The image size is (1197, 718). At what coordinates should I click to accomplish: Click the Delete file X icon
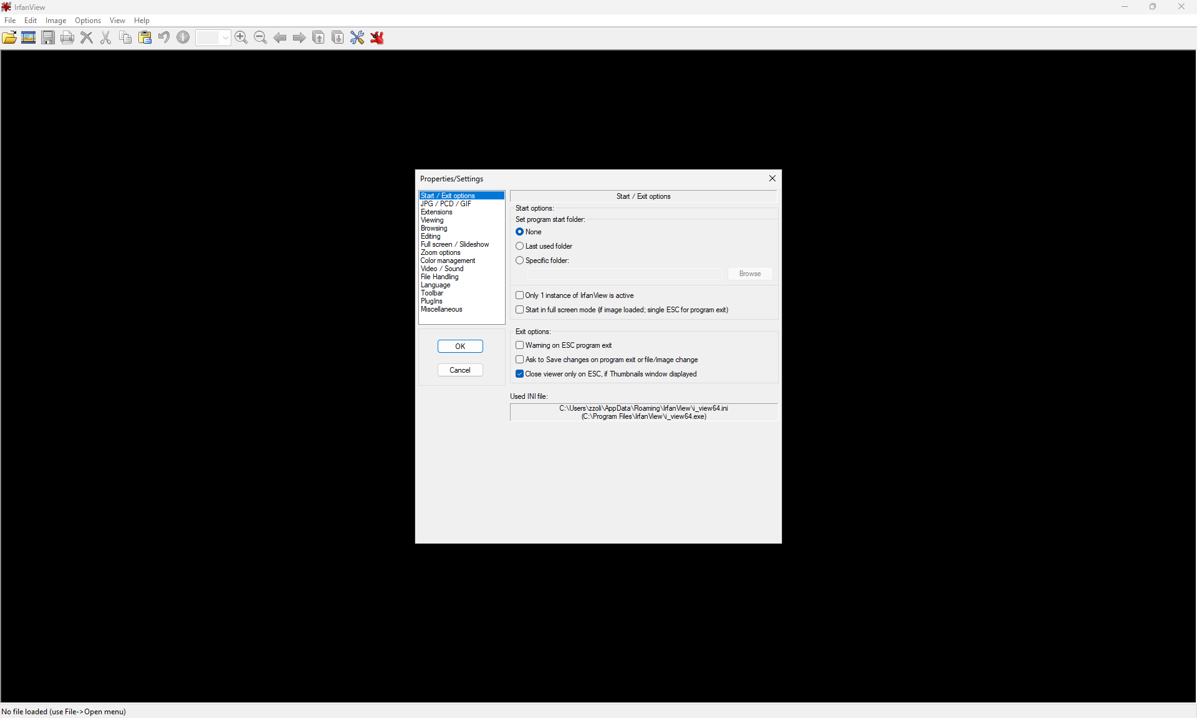coord(87,37)
